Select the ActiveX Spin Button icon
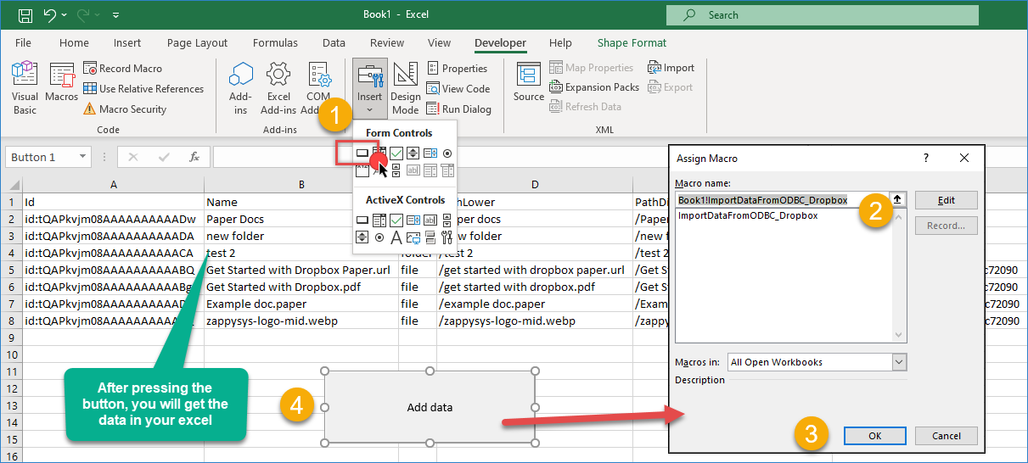Viewport: 1028px width, 463px height. (x=362, y=237)
